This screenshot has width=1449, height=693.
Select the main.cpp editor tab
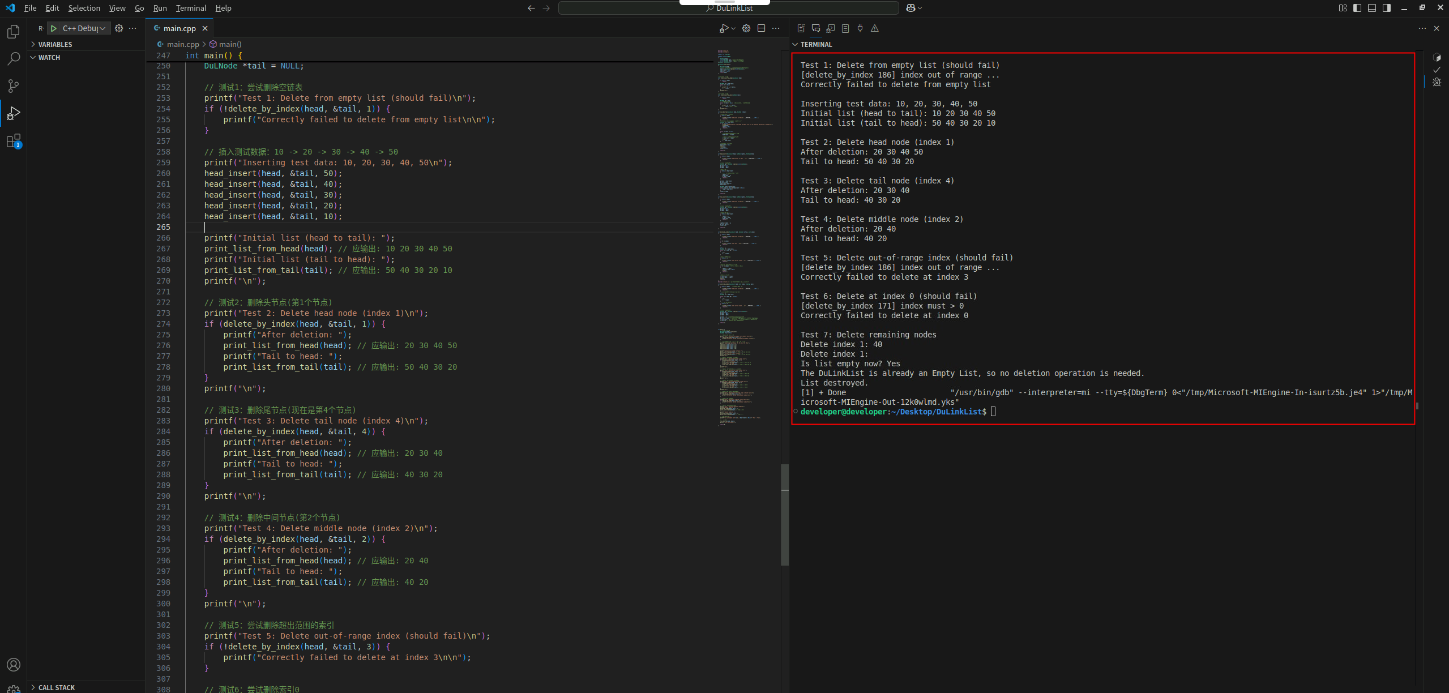(x=179, y=28)
